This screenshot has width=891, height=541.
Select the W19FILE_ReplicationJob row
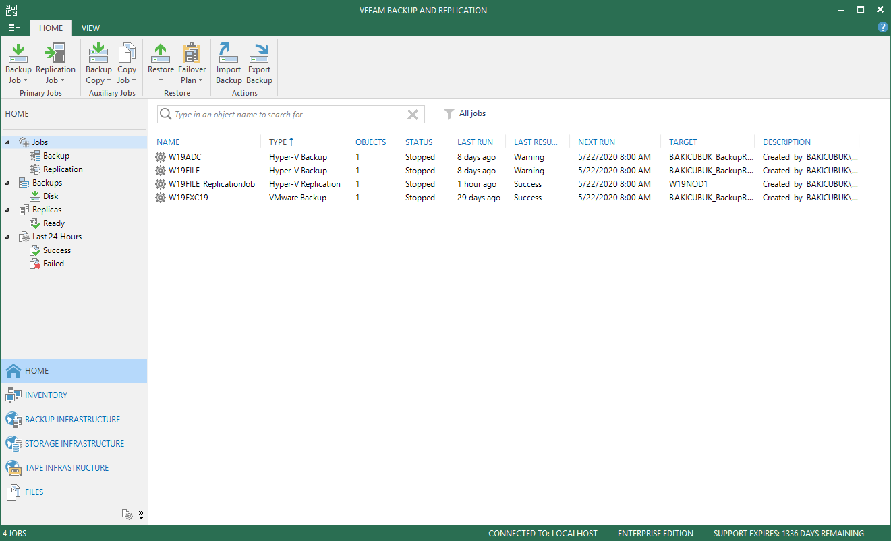click(x=507, y=184)
